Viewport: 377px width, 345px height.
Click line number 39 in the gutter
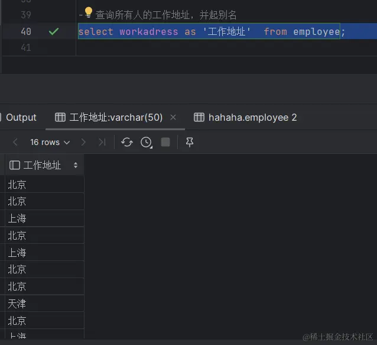point(26,15)
